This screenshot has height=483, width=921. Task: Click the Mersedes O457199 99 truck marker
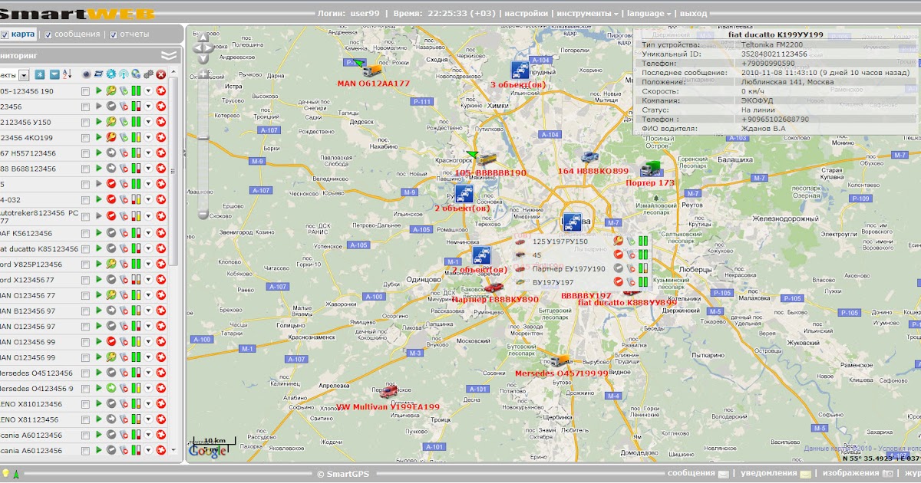[560, 360]
